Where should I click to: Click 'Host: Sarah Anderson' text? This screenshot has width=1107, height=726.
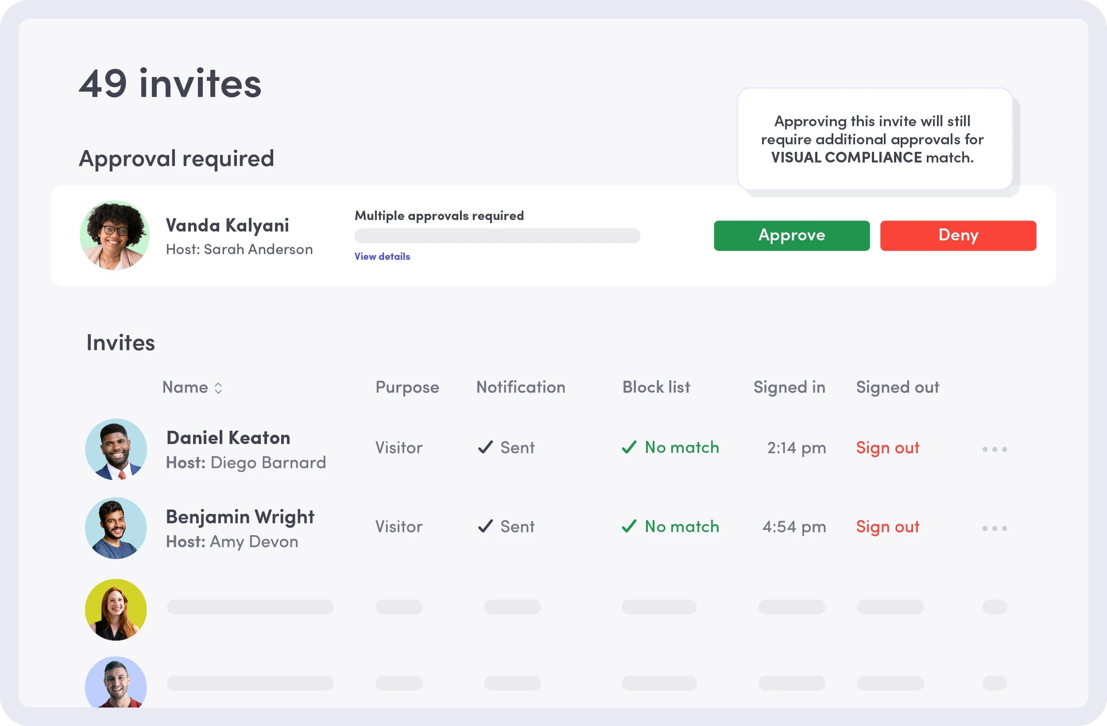click(239, 249)
